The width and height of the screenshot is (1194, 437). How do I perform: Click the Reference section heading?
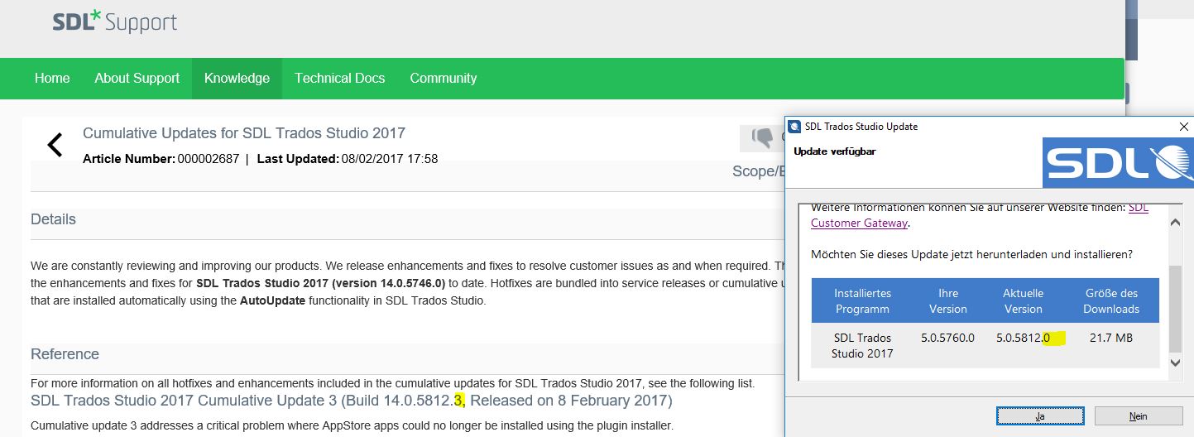(x=65, y=354)
